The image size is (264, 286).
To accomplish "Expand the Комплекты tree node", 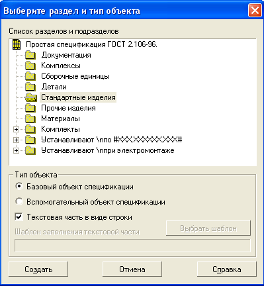I will point(16,129).
